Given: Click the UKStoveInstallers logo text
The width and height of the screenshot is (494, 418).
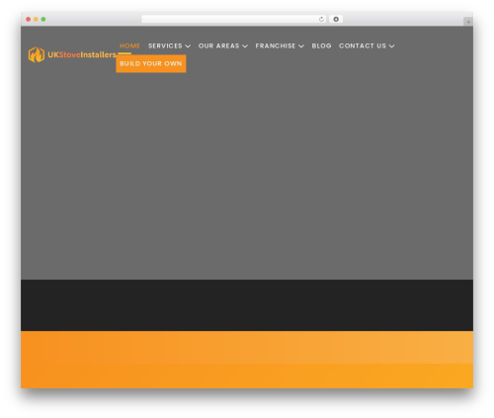Looking at the screenshot, I should [82, 54].
